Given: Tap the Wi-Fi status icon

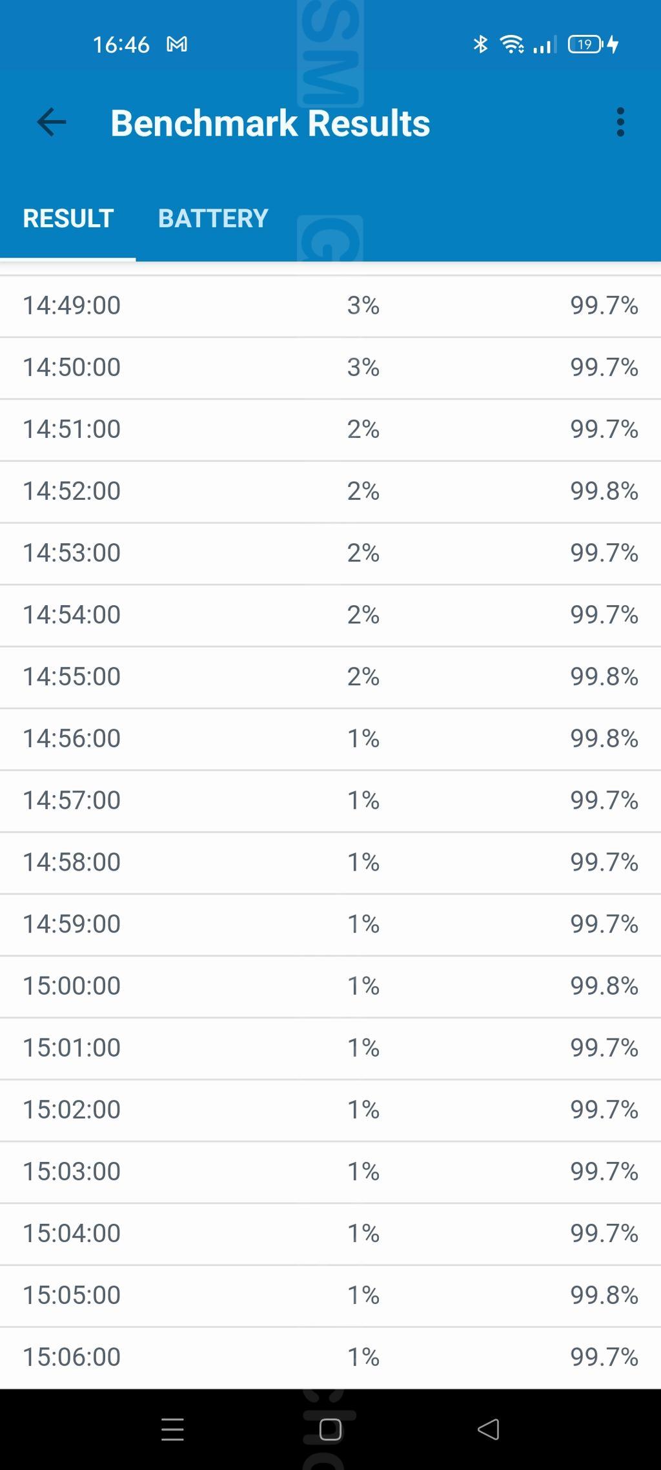Looking at the screenshot, I should [512, 45].
